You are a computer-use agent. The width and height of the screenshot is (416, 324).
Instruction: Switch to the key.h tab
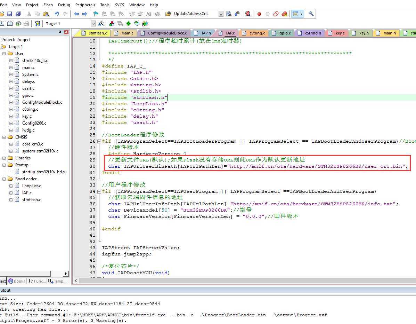[x=360, y=33]
